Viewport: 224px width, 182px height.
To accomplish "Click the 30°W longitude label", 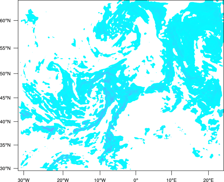I will pyautogui.click(x=24, y=180).
